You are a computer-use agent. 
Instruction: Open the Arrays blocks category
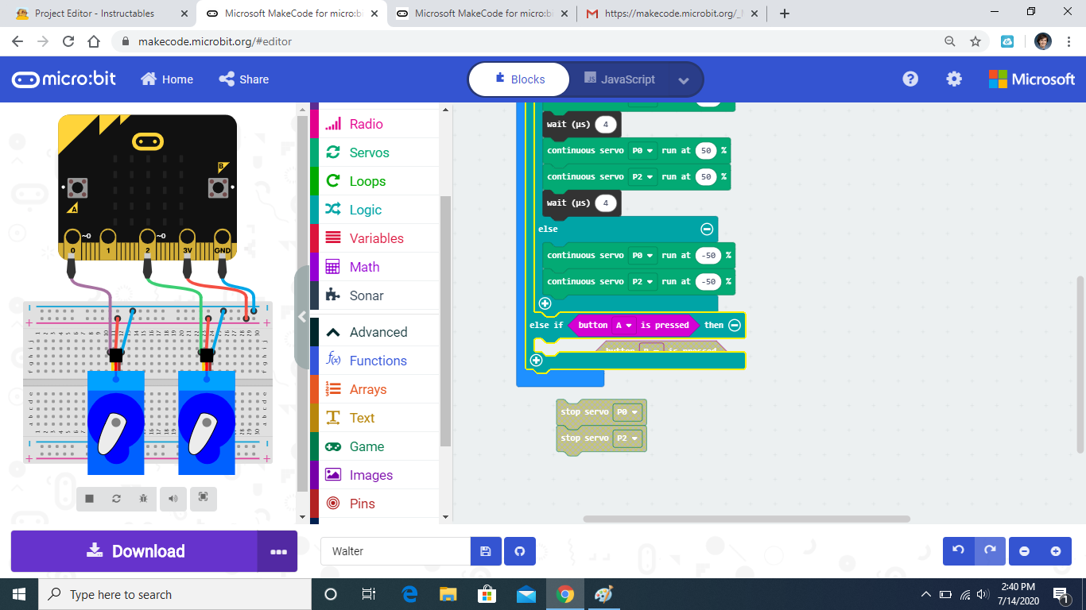pos(374,389)
